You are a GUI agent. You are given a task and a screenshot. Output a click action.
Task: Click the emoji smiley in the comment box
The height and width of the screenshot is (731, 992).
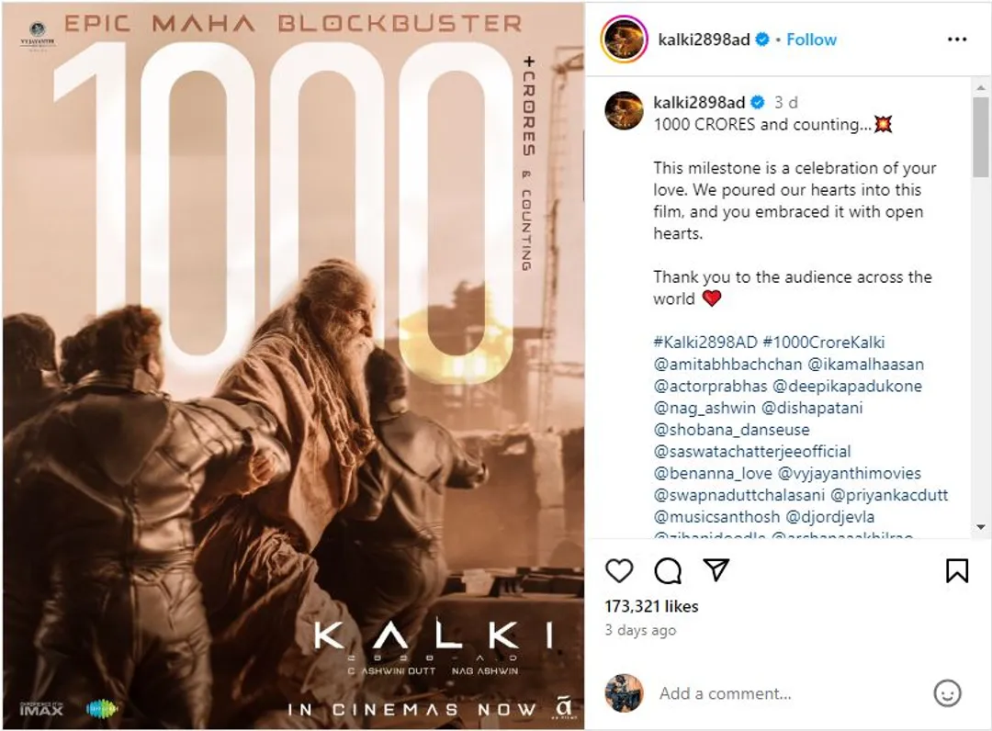tap(946, 693)
